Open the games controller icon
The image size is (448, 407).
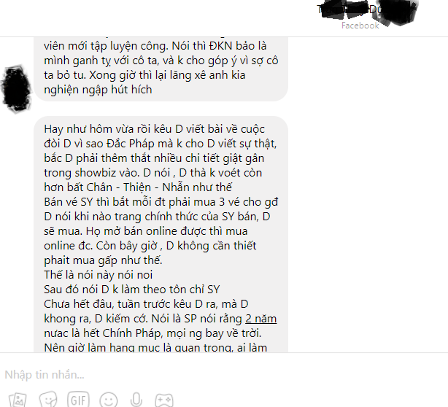coord(164,400)
